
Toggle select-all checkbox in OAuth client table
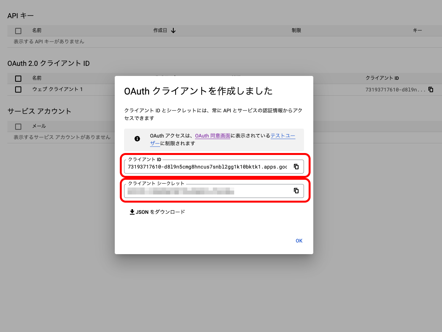18,78
